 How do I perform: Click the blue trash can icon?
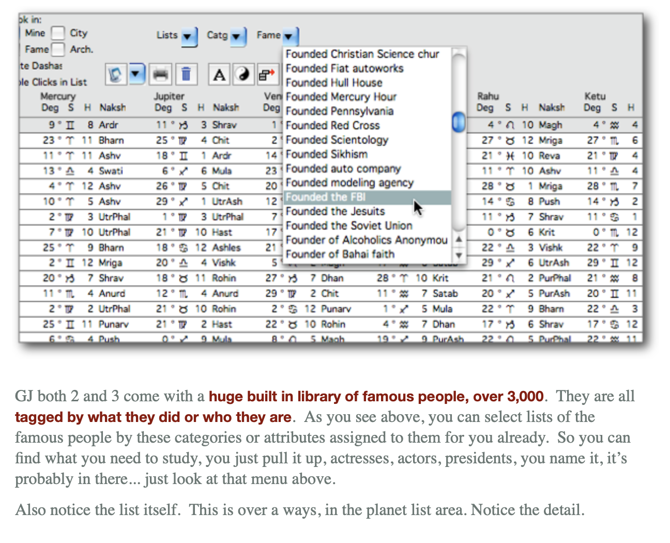point(186,74)
